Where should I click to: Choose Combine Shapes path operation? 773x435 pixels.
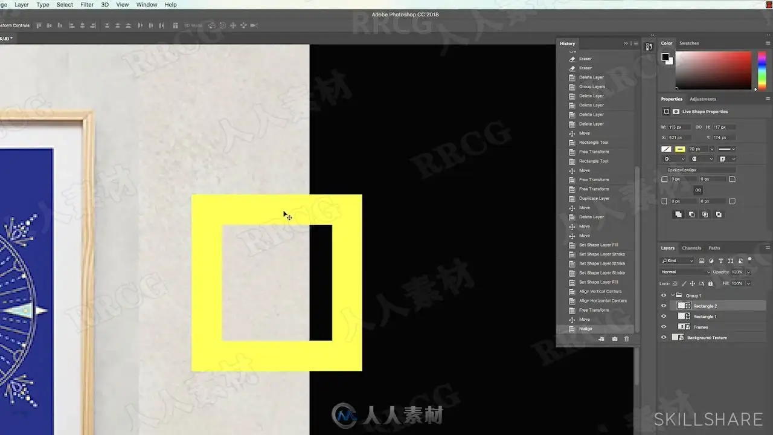point(678,214)
